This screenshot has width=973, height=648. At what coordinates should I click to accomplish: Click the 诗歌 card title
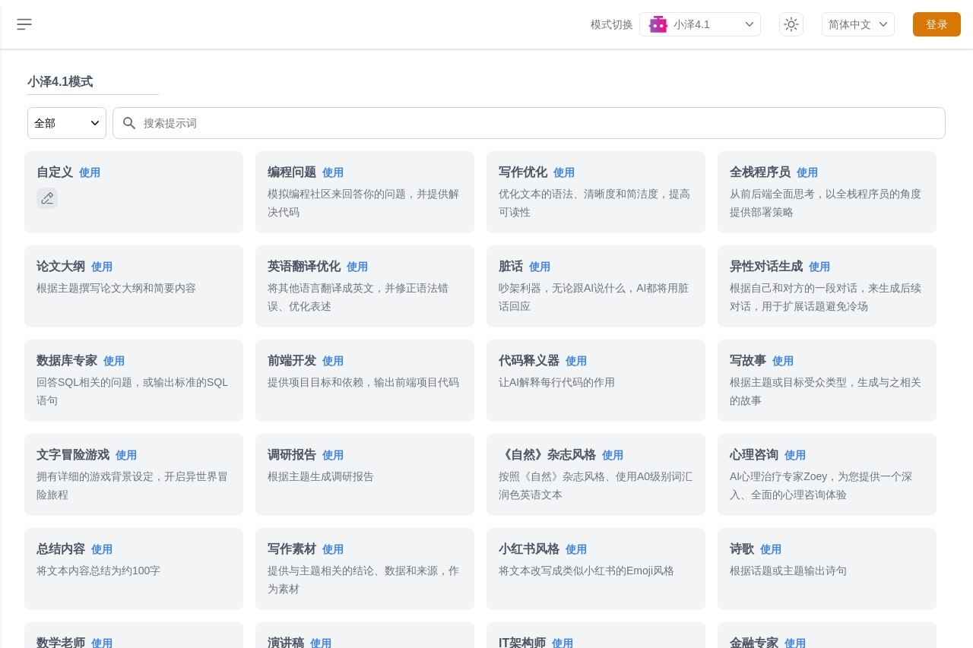tap(742, 548)
